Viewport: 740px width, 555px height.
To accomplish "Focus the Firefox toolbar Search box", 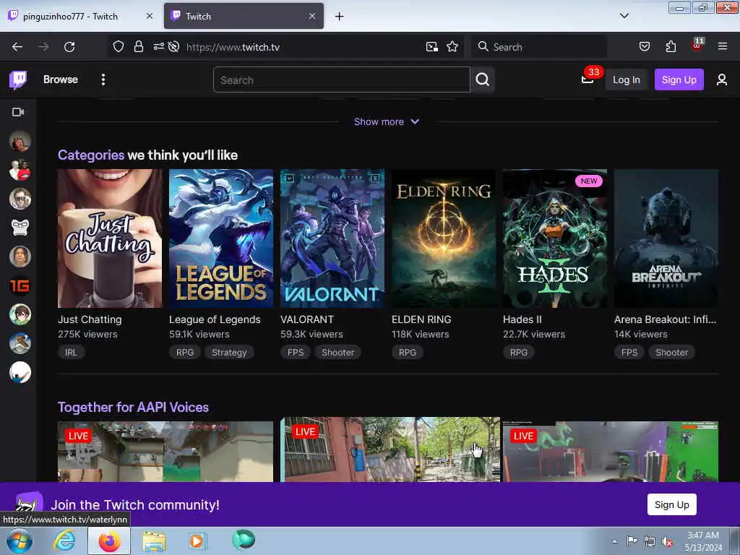I will click(539, 47).
